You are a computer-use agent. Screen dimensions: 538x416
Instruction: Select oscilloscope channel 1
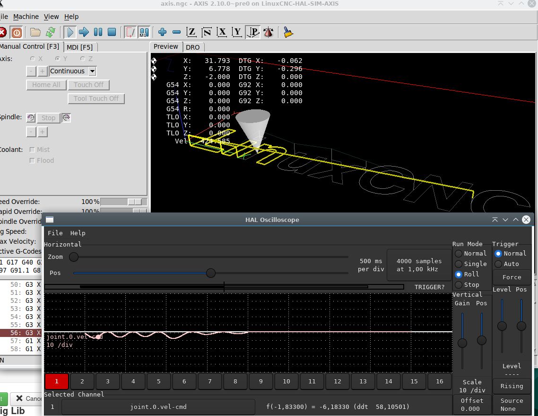pyautogui.click(x=57, y=381)
